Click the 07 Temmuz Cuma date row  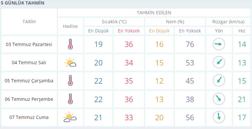point(29,117)
